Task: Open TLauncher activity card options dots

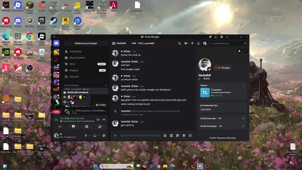Action: 243,85
